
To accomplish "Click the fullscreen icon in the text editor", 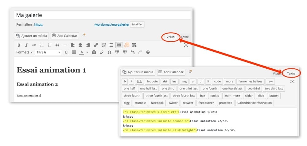I will 292,81.
